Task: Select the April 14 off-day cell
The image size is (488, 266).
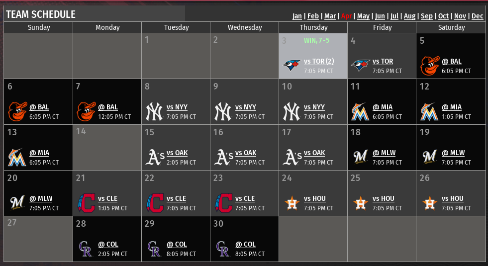Action: tap(107, 147)
